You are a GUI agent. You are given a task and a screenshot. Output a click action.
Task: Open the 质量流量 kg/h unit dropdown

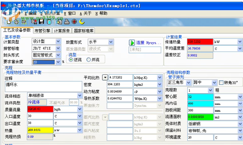click(80, 109)
